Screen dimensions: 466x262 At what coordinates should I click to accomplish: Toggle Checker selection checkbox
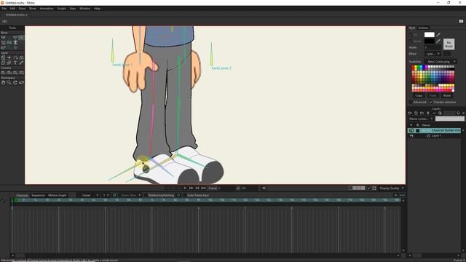click(x=431, y=102)
